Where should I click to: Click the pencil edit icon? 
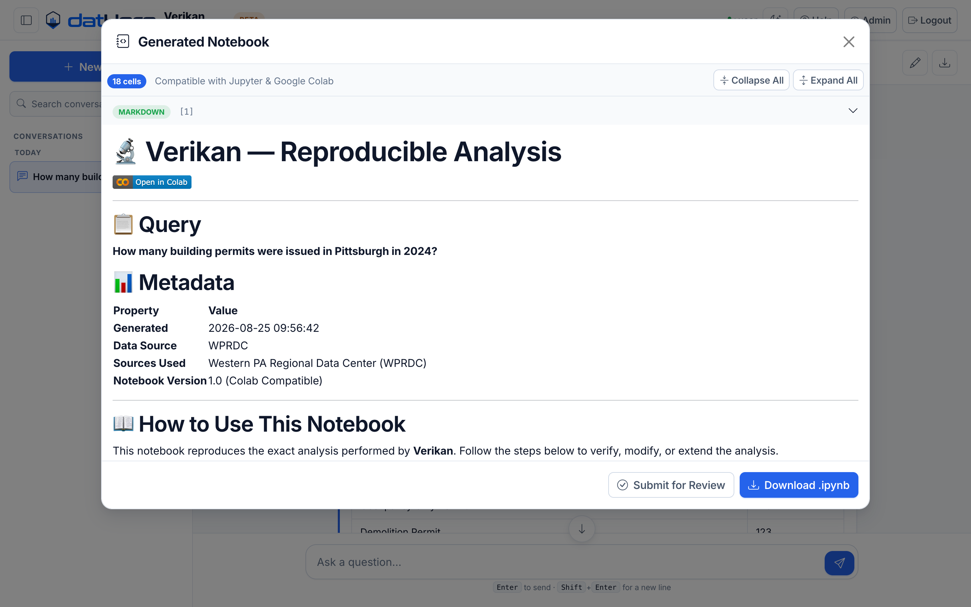coord(915,63)
